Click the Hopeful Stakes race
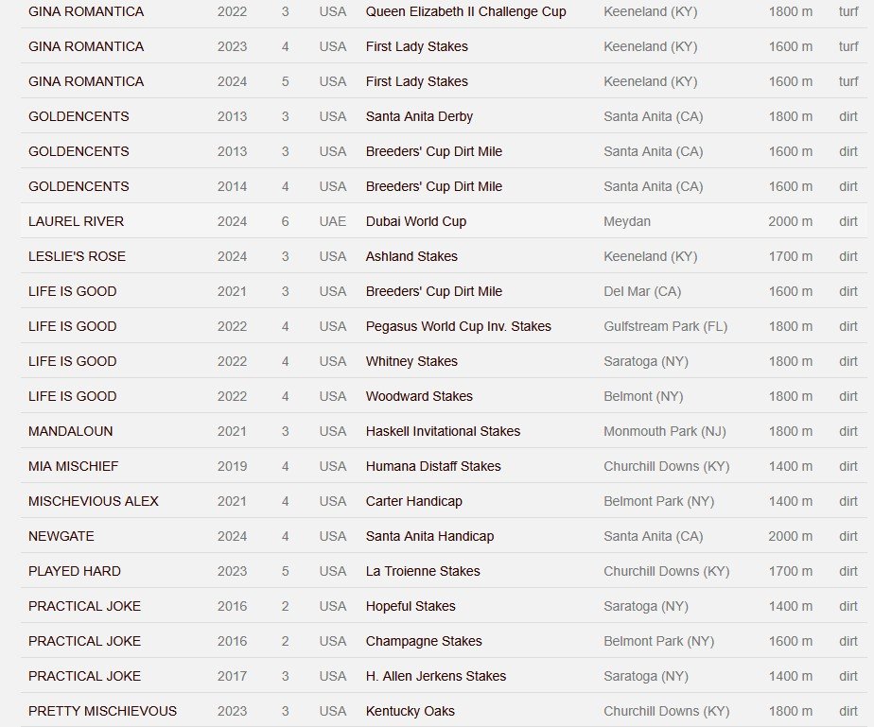 coord(411,607)
